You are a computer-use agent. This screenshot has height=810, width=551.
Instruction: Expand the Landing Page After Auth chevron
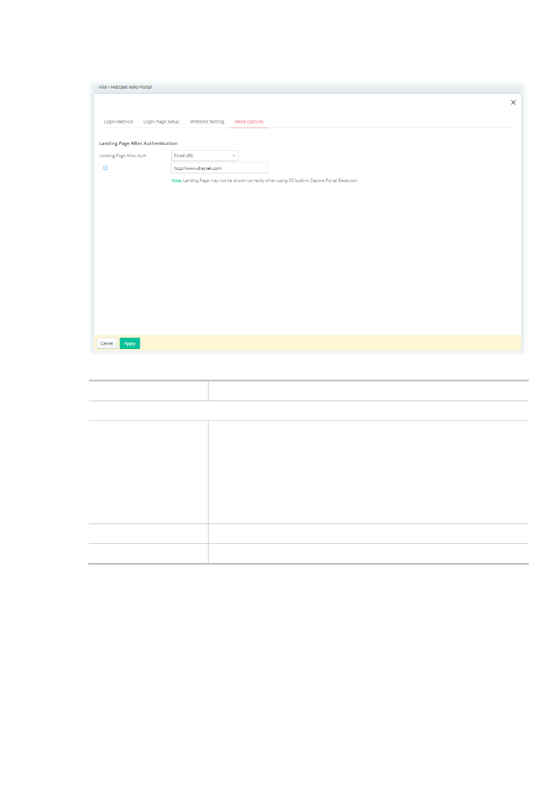tap(234, 155)
